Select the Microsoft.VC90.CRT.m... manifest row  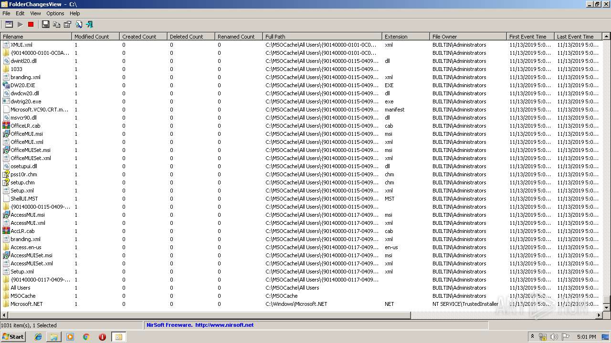(301, 110)
